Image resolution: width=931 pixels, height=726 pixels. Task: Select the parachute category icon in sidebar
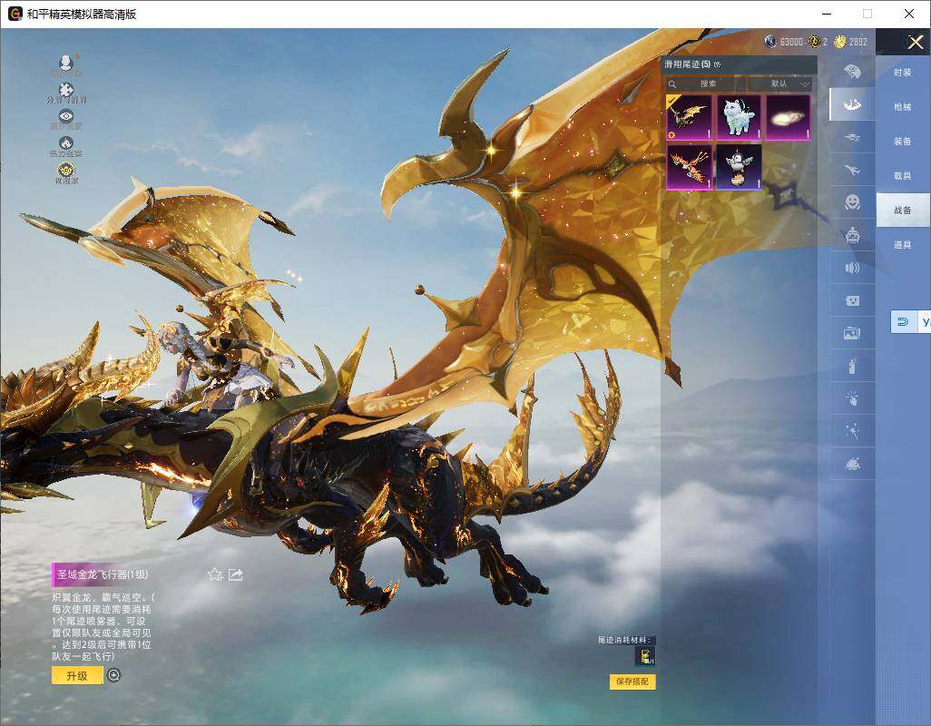click(852, 72)
